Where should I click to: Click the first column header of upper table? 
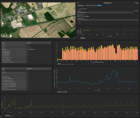tap(14, 43)
